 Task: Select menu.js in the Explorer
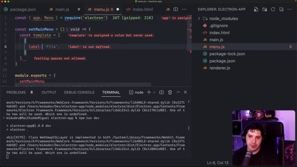245,47
